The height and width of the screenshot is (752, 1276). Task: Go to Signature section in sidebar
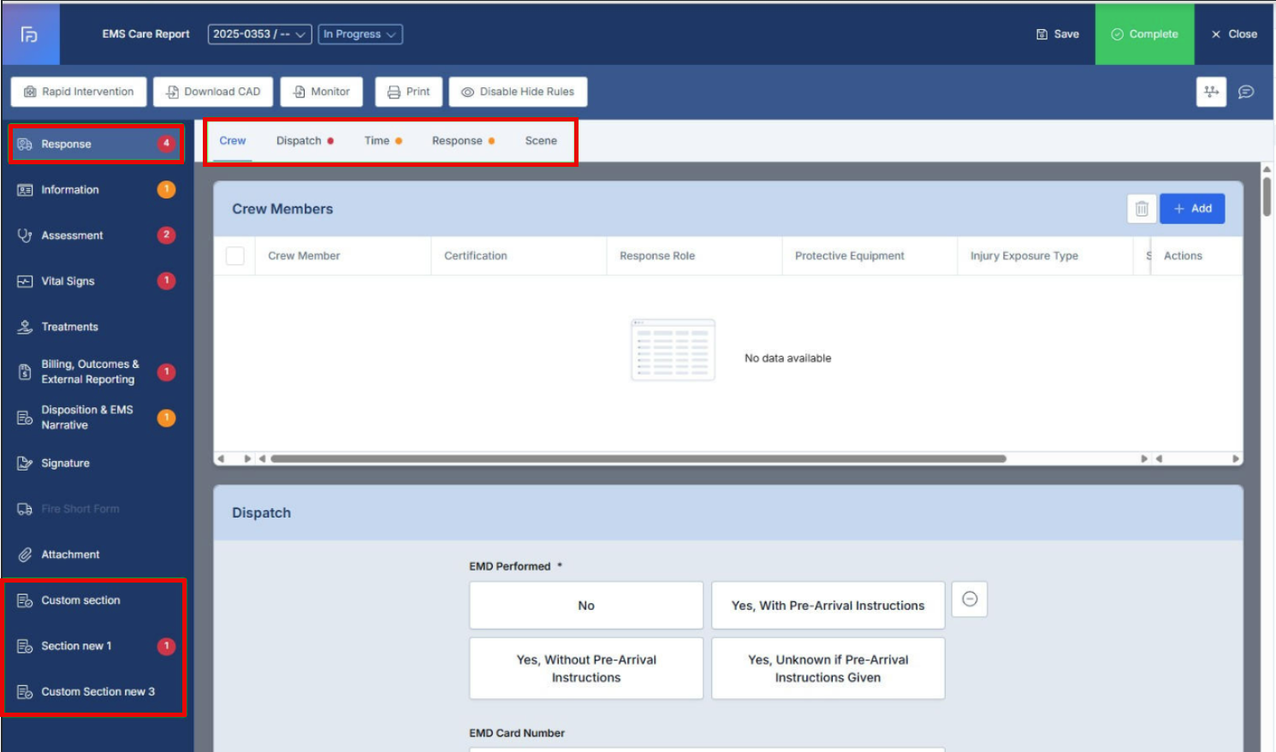click(x=65, y=463)
